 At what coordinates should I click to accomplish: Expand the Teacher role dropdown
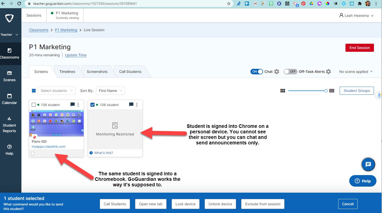pos(9,35)
